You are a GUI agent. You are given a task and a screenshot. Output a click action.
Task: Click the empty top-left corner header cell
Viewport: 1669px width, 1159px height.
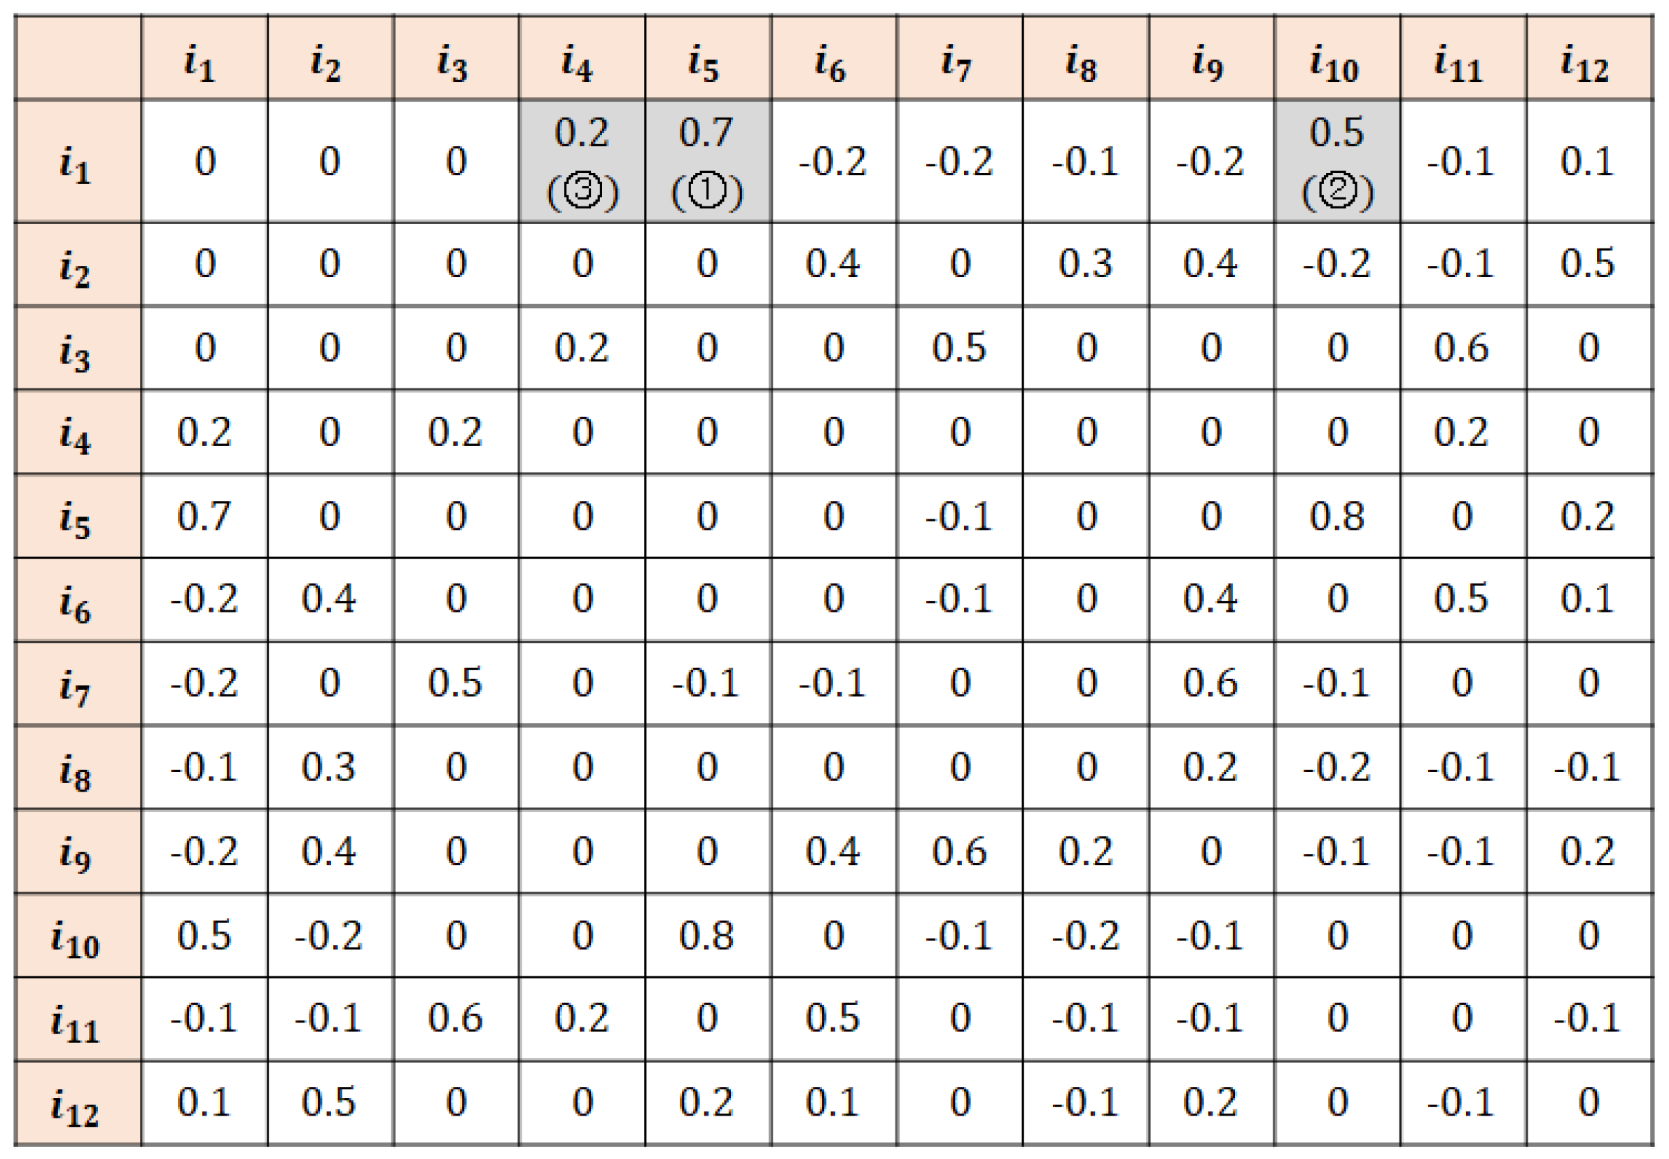(77, 58)
